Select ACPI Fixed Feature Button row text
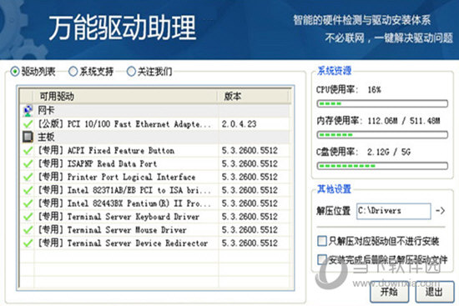Image resolution: width=459 pixels, height=306 pixels. 106,150
